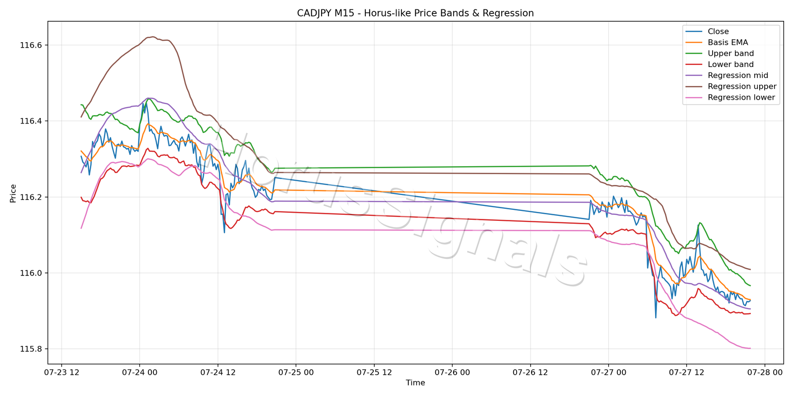Click the '07-25 00' x-axis tick label

tap(296, 372)
